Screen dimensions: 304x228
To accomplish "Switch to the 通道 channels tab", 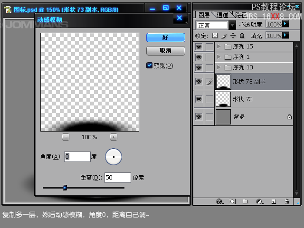I will (x=222, y=15).
